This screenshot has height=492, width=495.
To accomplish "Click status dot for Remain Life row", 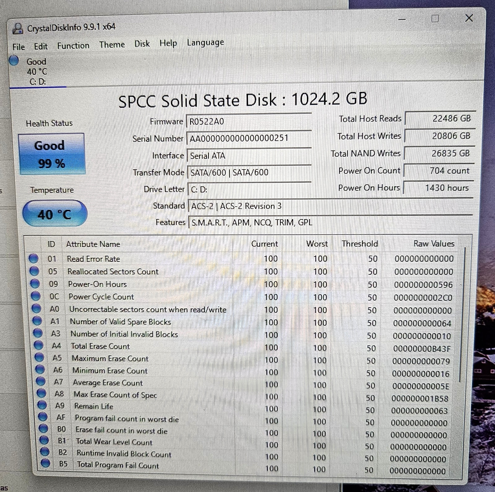I will [x=42, y=405].
